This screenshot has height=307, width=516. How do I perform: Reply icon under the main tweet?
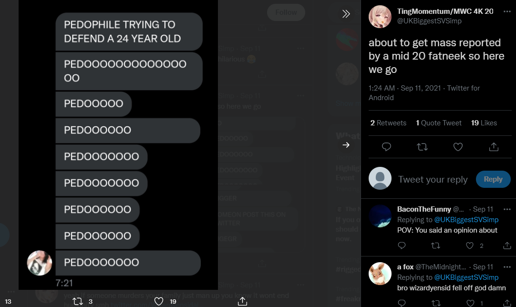click(x=386, y=147)
